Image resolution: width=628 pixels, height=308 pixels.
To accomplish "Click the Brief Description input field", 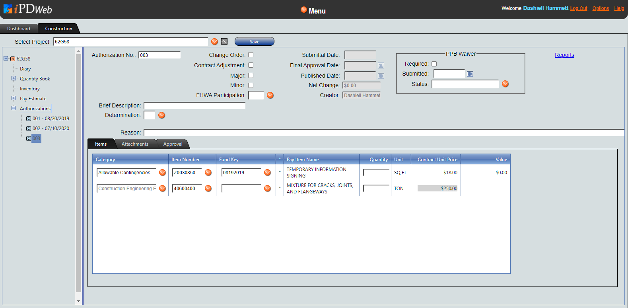I will 194,105.
